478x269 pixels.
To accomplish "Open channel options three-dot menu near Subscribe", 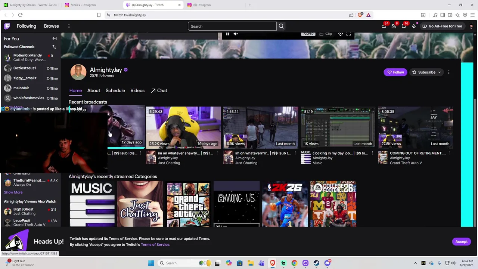I will (x=449, y=72).
